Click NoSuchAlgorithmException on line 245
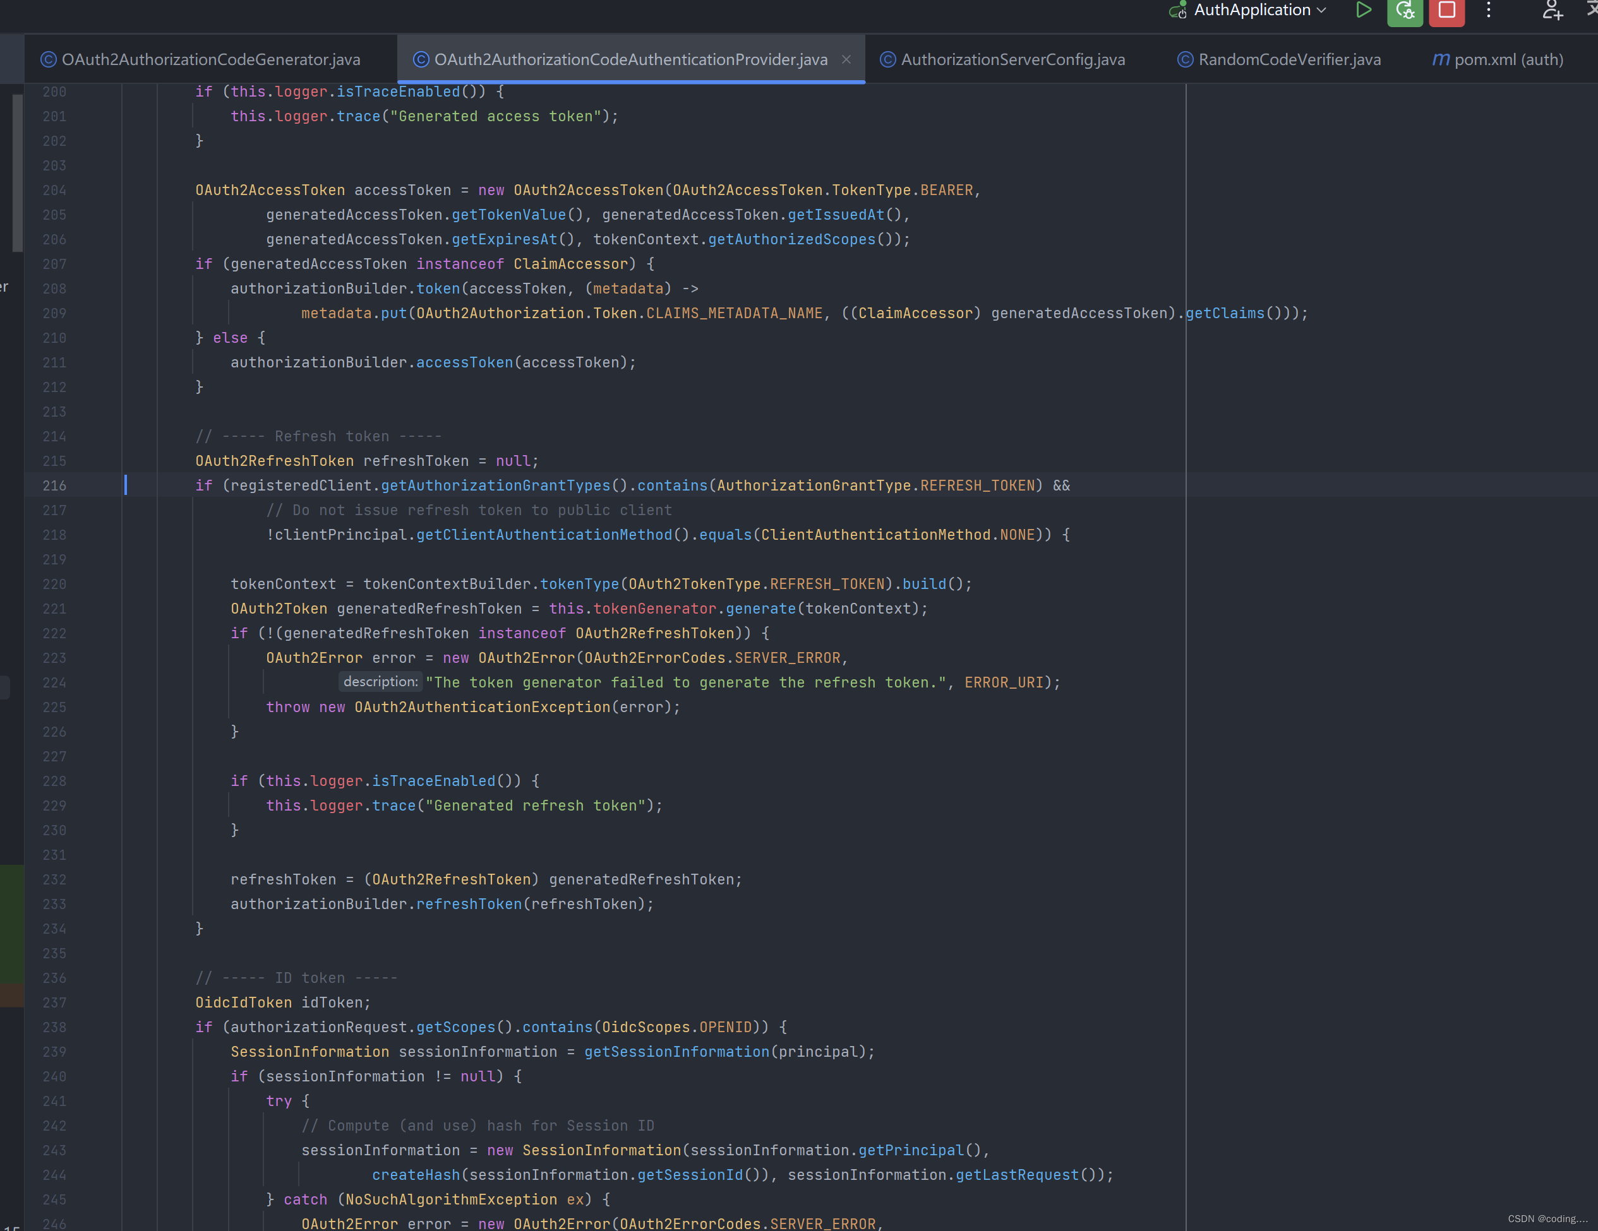This screenshot has width=1598, height=1231. click(451, 1199)
